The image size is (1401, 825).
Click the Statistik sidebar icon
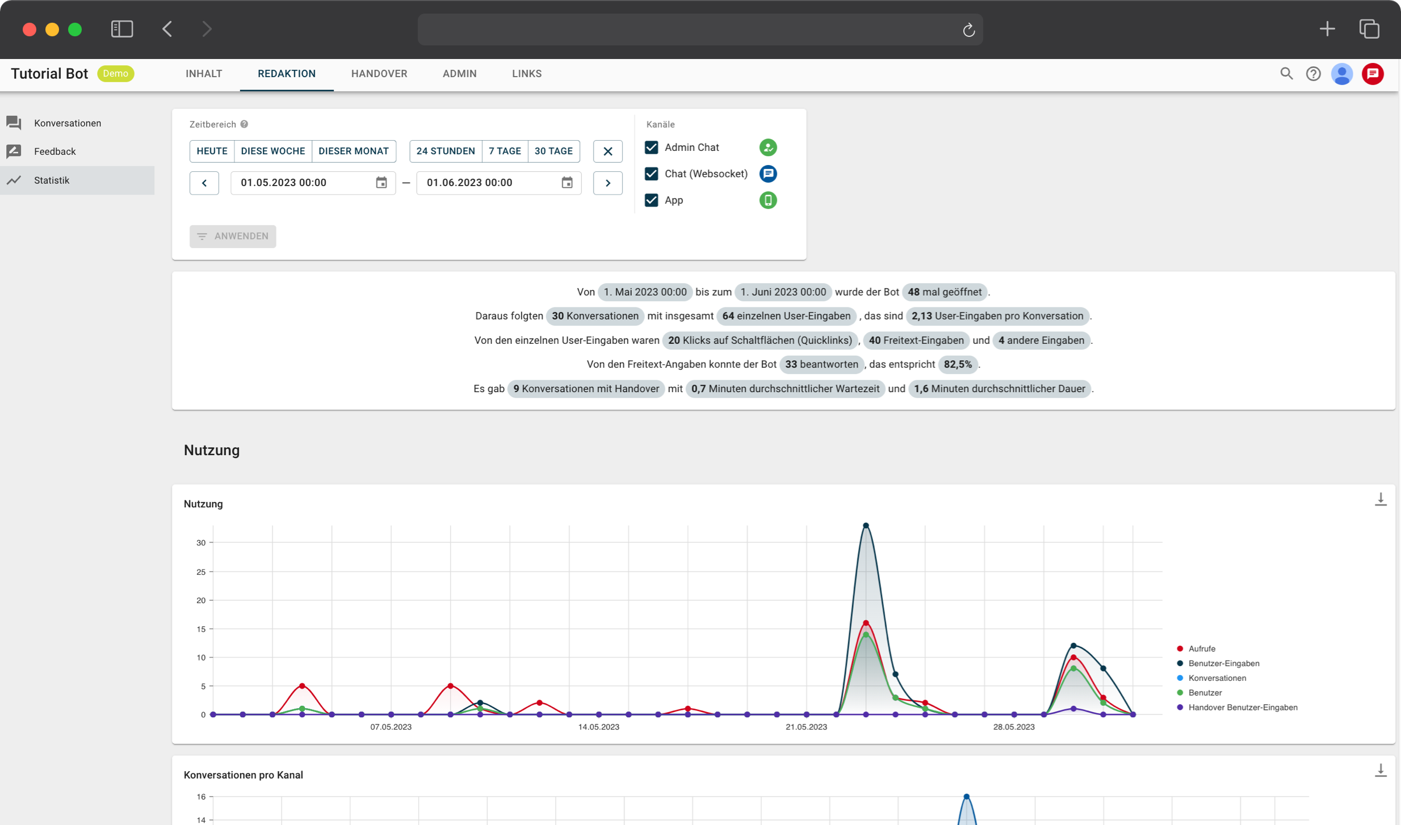(14, 180)
